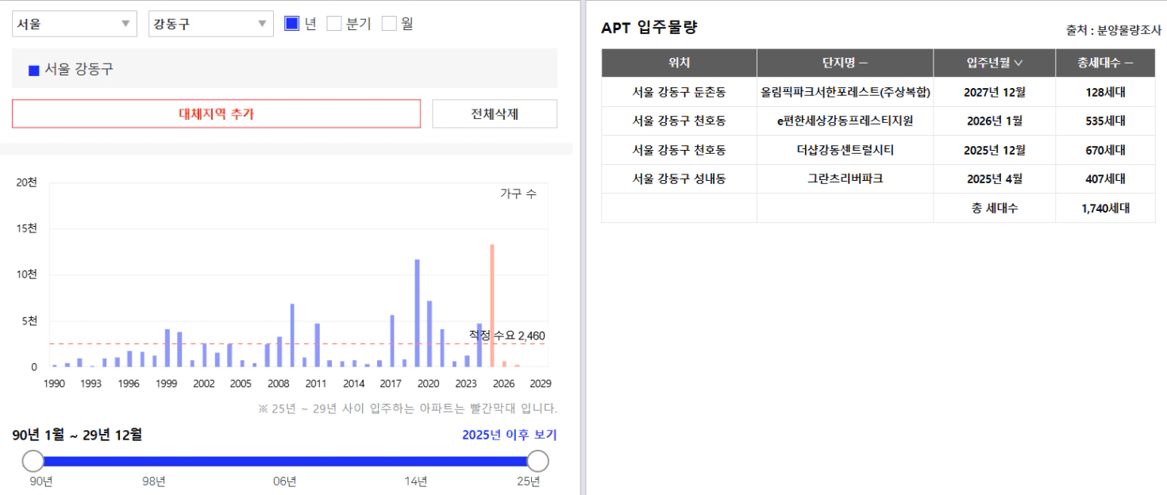Select 그란츠리버파크 complex name cell
The height and width of the screenshot is (495, 1167).
[x=845, y=178]
